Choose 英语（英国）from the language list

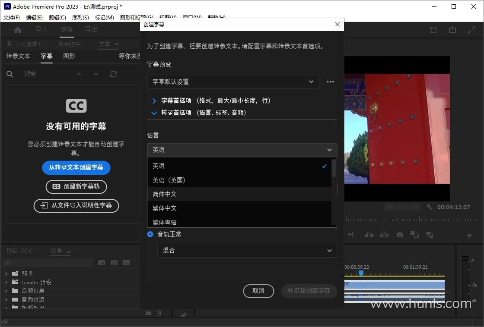click(x=239, y=180)
